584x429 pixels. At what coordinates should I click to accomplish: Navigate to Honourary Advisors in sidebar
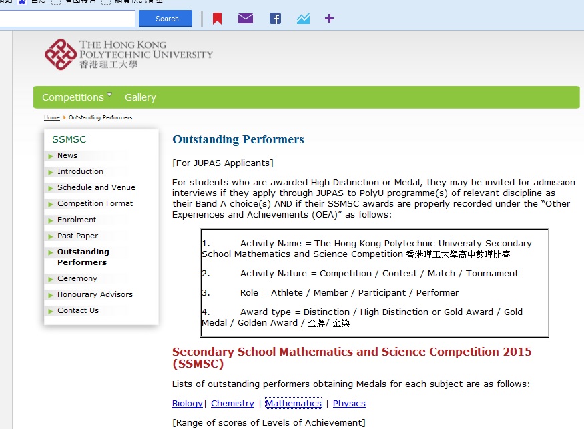95,294
